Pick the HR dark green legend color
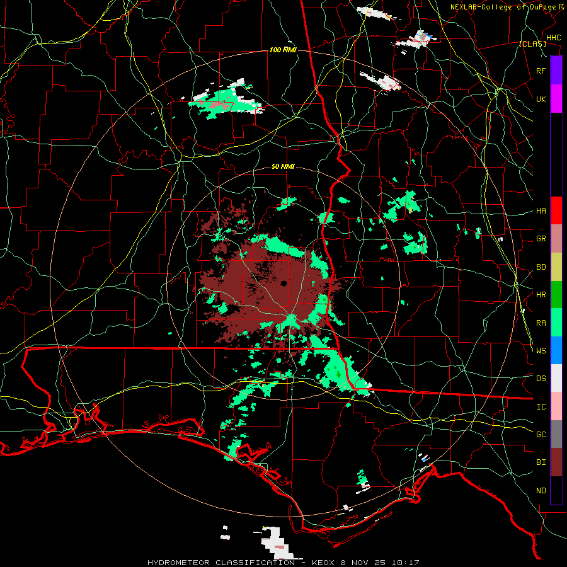567x567 pixels. (556, 295)
